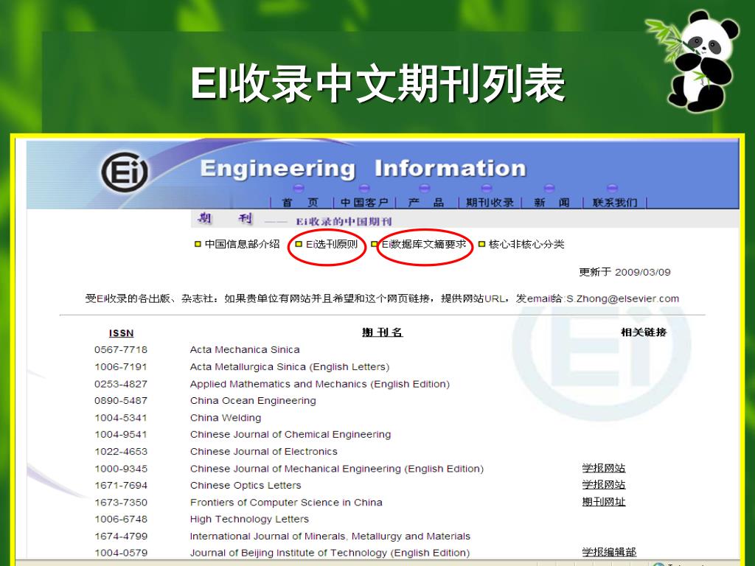The image size is (755, 566).
Task: Open the 核心非核心分类 link
Action: (x=526, y=244)
